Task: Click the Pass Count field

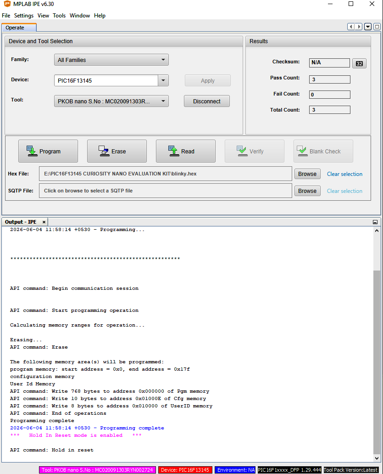Action: (x=330, y=79)
